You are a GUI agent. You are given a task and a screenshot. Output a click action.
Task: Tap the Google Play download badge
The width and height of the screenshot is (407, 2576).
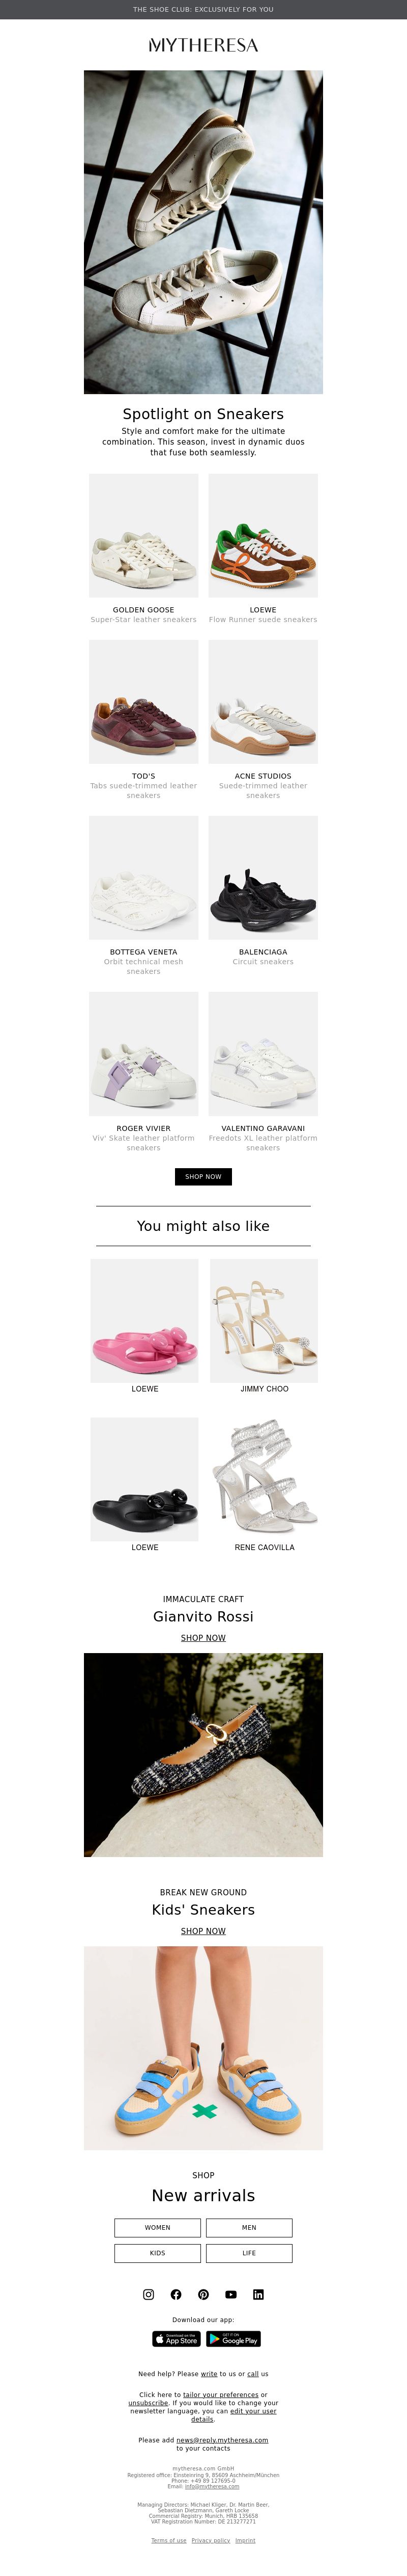click(234, 2339)
